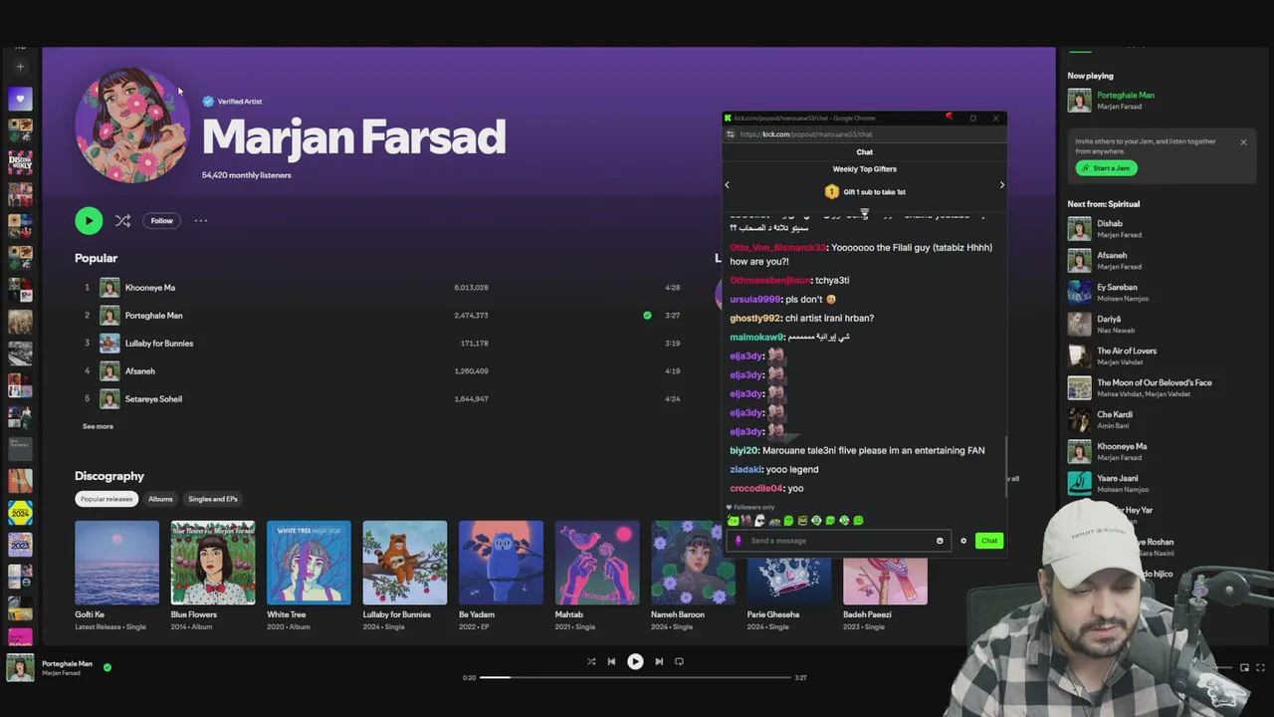Open the Mahtab single cover
The width and height of the screenshot is (1274, 717).
click(x=597, y=563)
